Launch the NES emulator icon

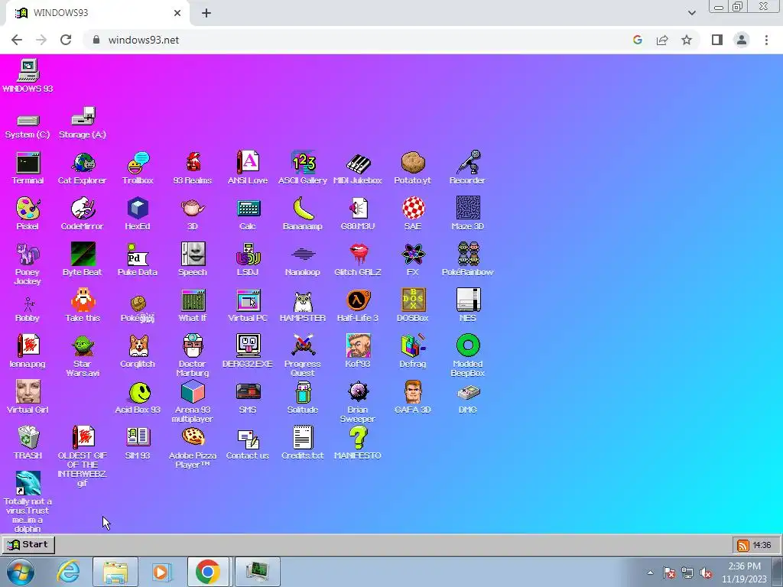(x=468, y=300)
